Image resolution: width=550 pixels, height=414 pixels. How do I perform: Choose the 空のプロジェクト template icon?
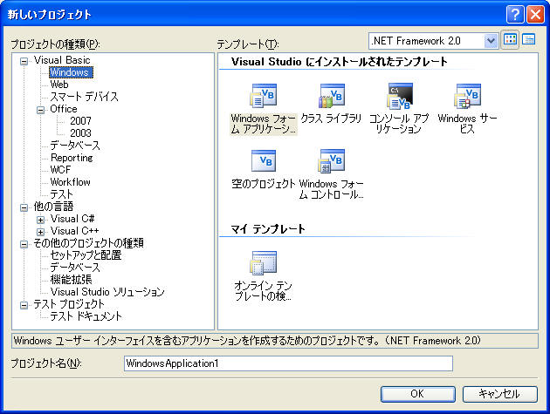264,161
